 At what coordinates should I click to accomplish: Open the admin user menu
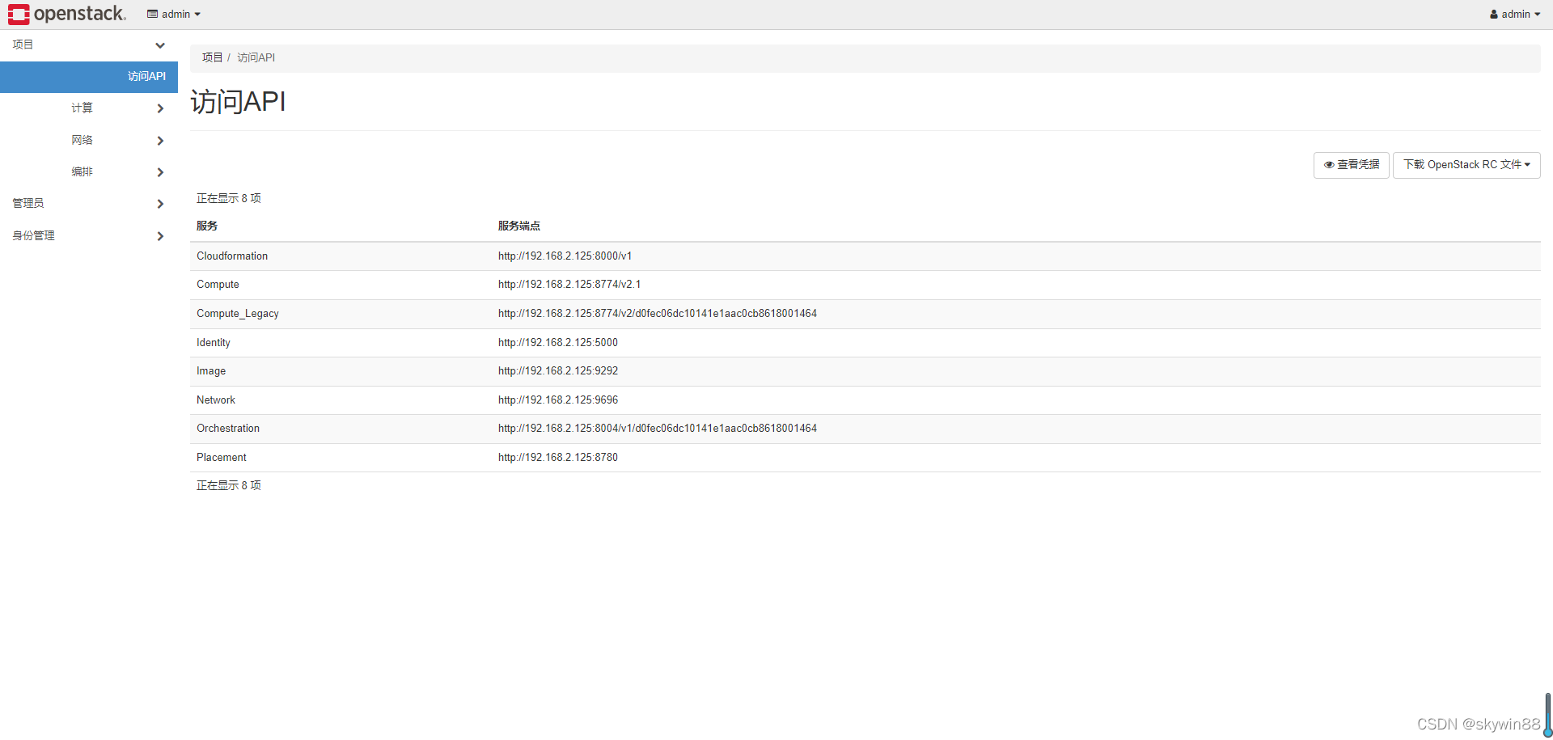pyautogui.click(x=1515, y=14)
